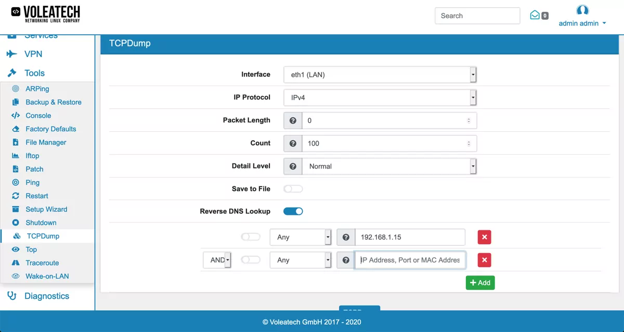Open the Interface eth1 (LAN) dropdown
Image resolution: width=624 pixels, height=332 pixels.
380,75
